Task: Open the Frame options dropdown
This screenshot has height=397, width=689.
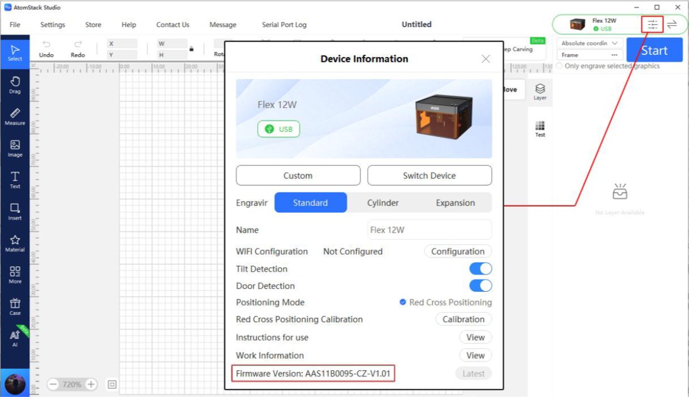Action: pyautogui.click(x=590, y=55)
